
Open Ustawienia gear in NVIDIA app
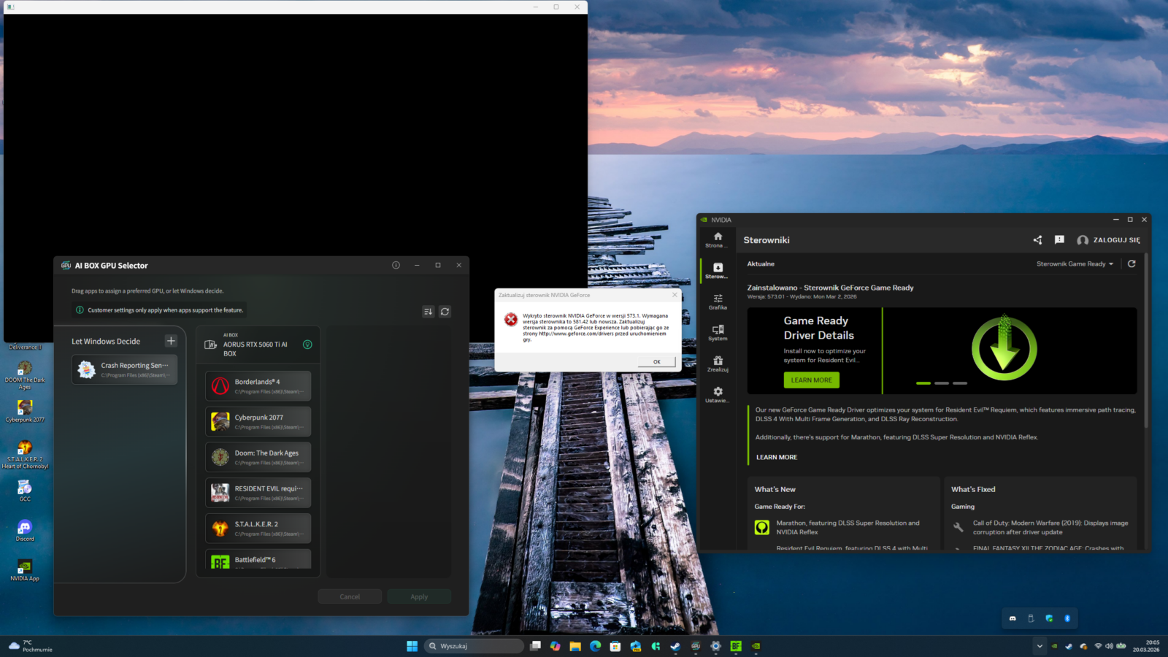pos(718,394)
